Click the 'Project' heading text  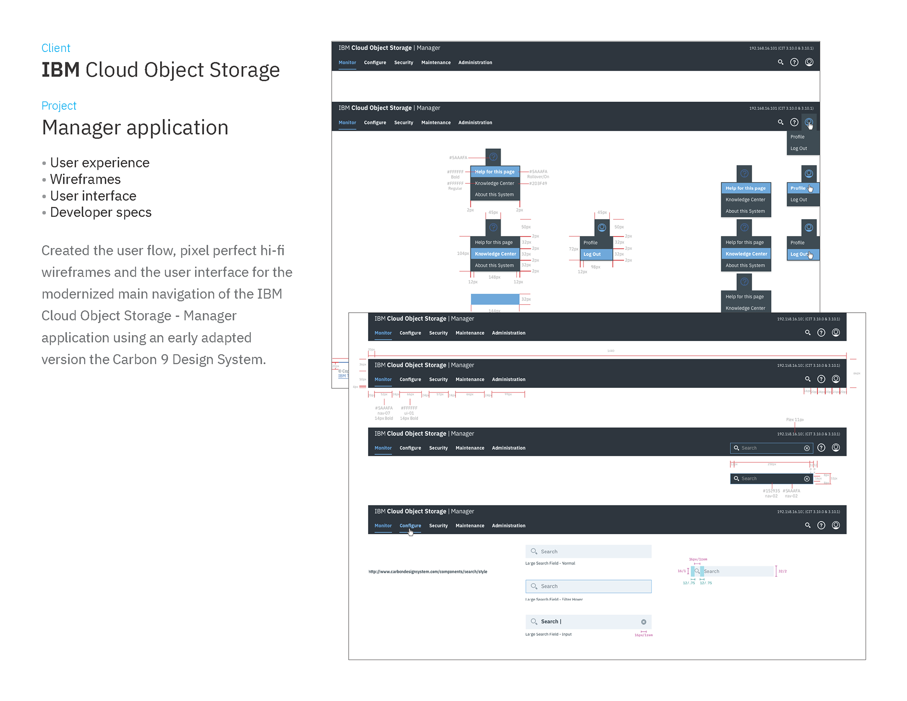(x=59, y=106)
